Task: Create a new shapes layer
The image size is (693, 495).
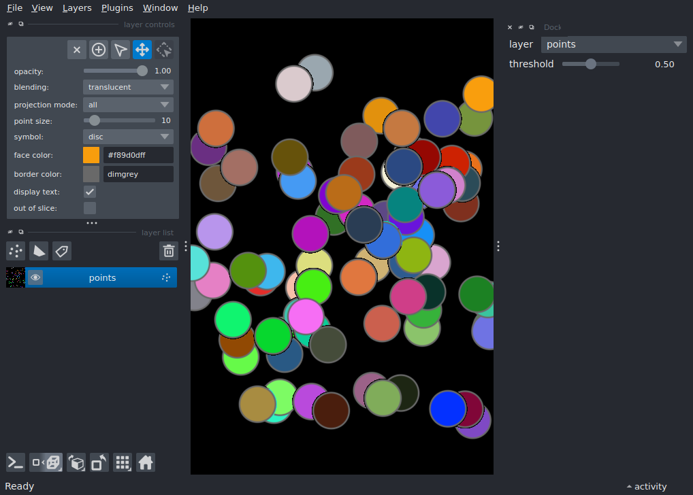Action: (x=39, y=251)
